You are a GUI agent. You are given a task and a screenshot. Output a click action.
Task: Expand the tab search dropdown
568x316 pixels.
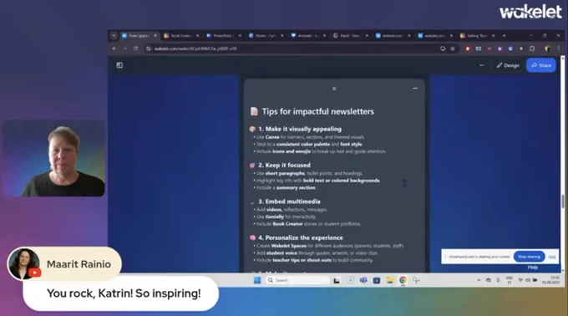click(x=114, y=35)
